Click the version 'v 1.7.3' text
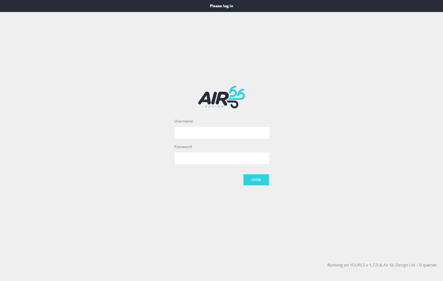Viewport: 443px width, 281px height. (x=372, y=265)
